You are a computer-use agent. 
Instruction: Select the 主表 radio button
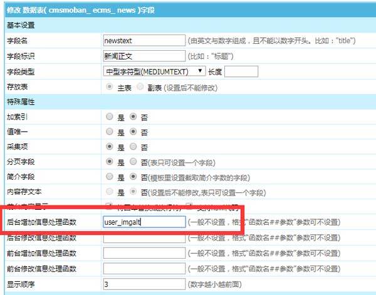109,87
